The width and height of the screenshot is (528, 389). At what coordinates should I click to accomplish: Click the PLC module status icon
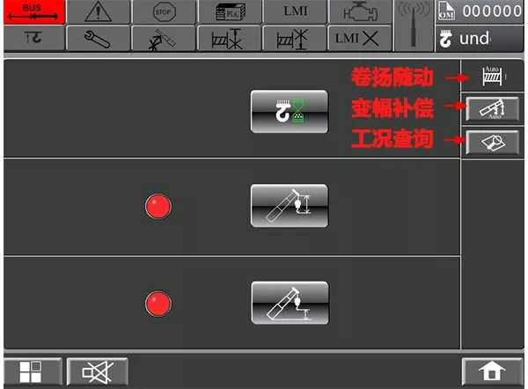230,11
